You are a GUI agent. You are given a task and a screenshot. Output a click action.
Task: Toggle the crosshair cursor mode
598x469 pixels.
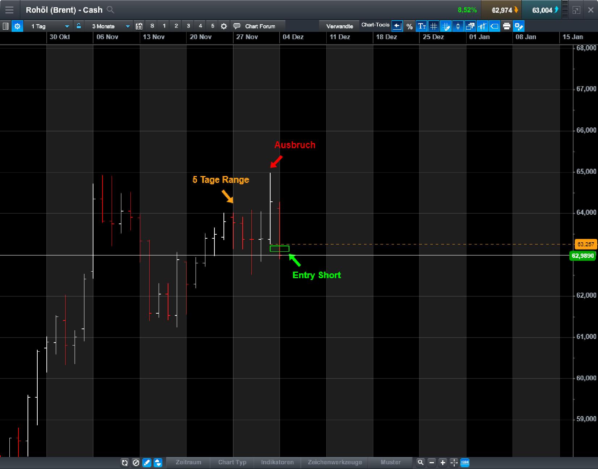[453, 463]
